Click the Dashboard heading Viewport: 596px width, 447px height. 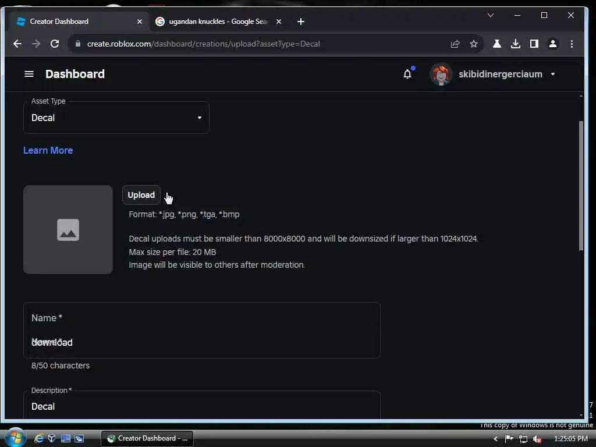point(75,74)
